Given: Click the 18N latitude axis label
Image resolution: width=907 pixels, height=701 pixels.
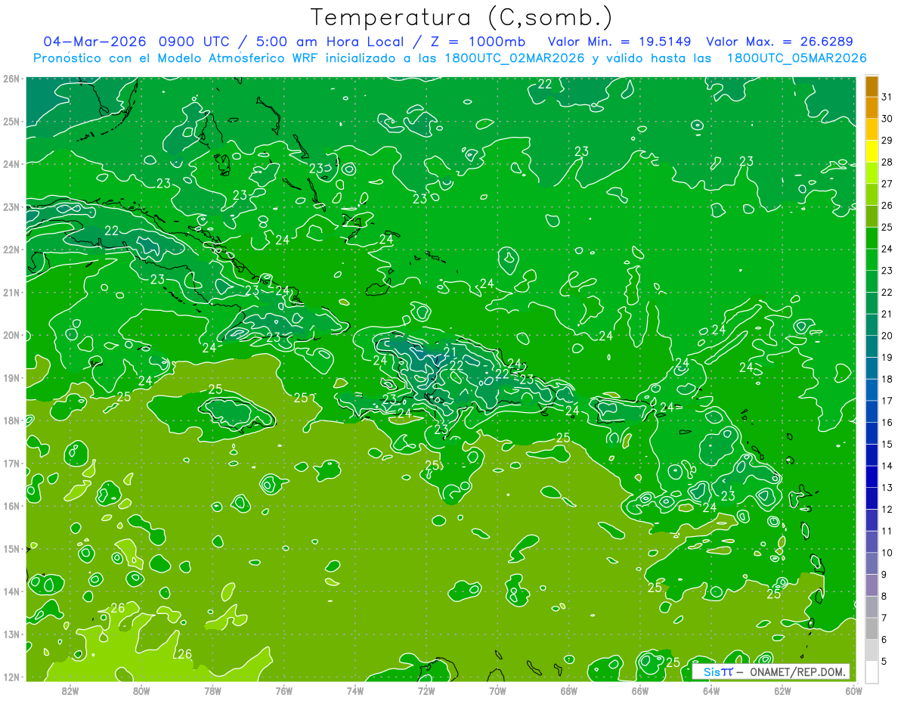Looking at the screenshot, I should coord(11,420).
